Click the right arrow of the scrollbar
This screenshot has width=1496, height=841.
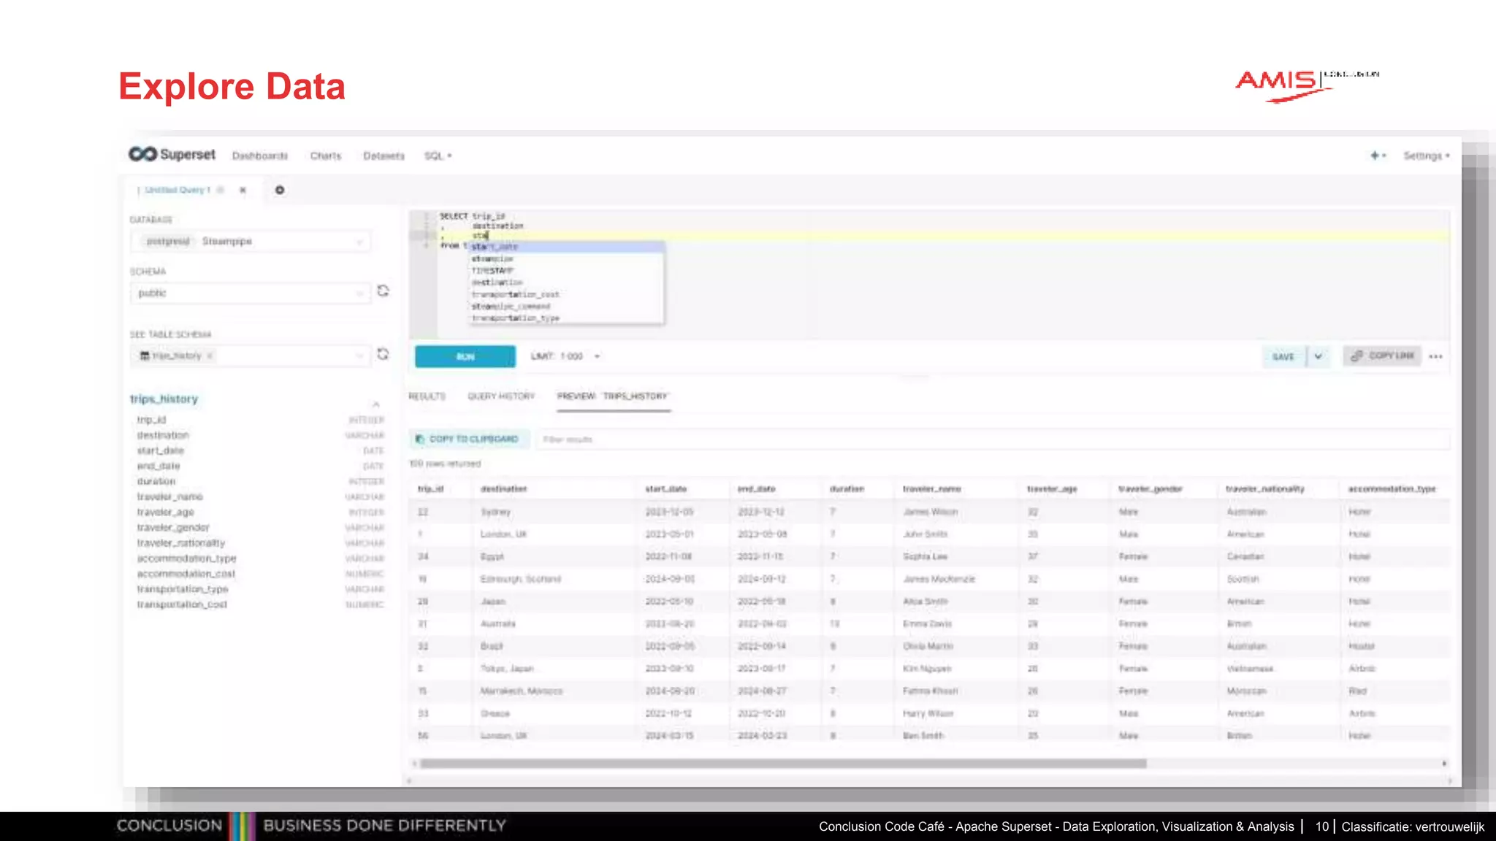(x=1444, y=763)
